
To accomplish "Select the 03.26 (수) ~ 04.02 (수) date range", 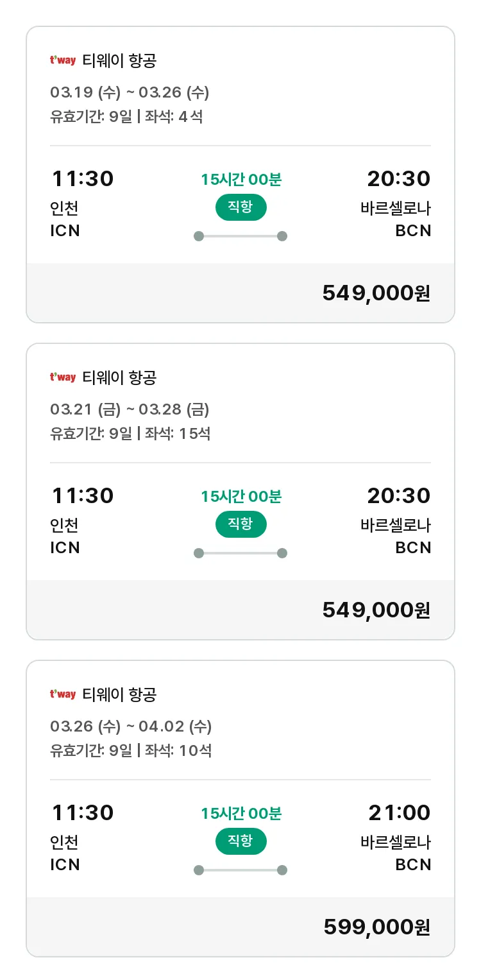I will pyautogui.click(x=131, y=726).
